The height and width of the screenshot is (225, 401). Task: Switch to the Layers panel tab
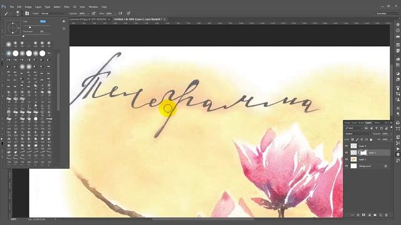(368, 122)
